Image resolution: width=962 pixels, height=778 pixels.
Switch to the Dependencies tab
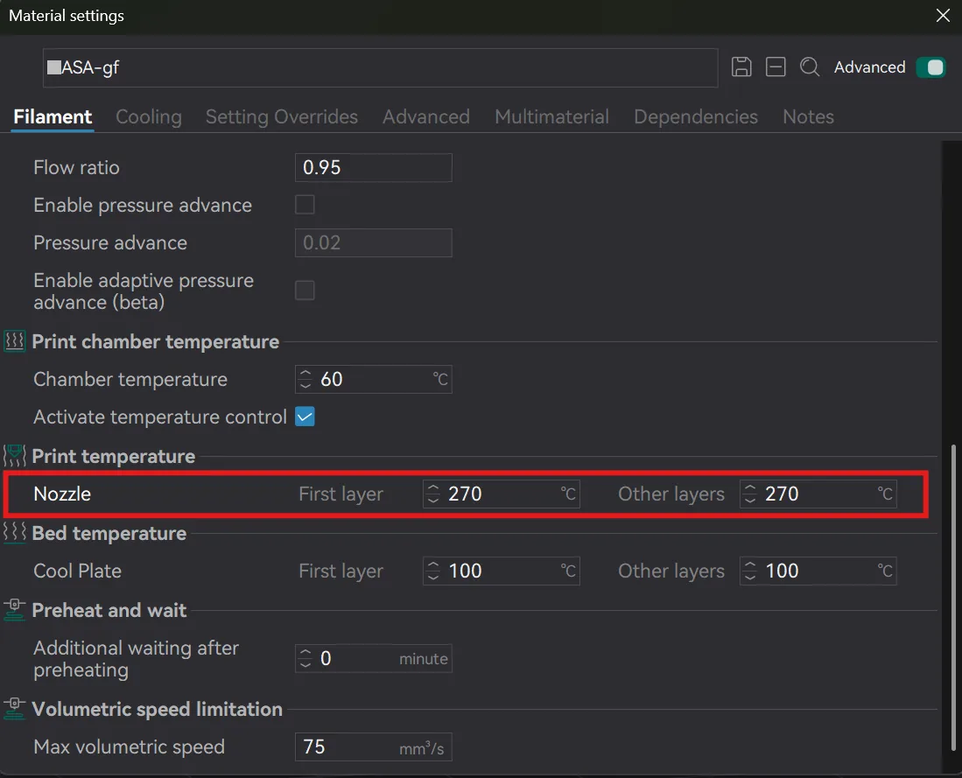pyautogui.click(x=696, y=116)
